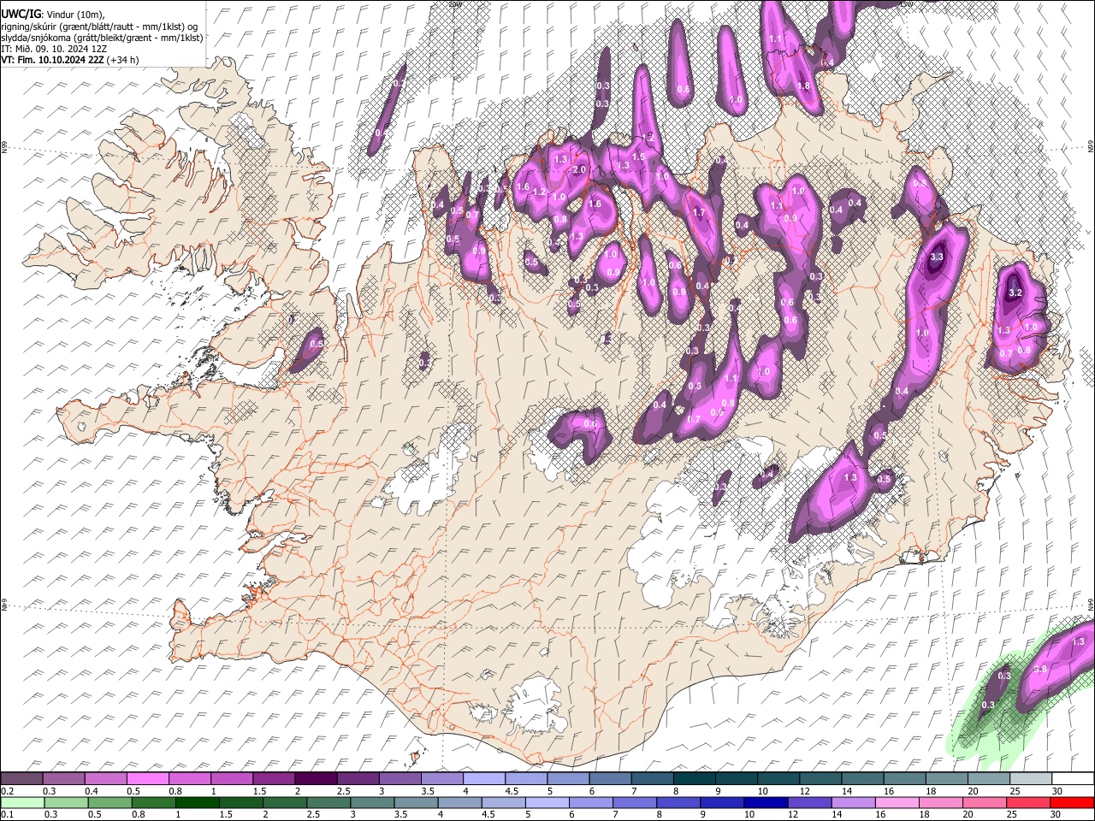Pick the light pink 16 mm rain swatch
1095x821 pixels.
(x=898, y=802)
